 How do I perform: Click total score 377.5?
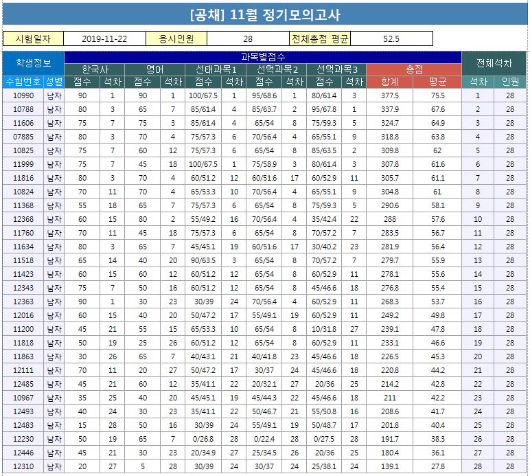390,95
